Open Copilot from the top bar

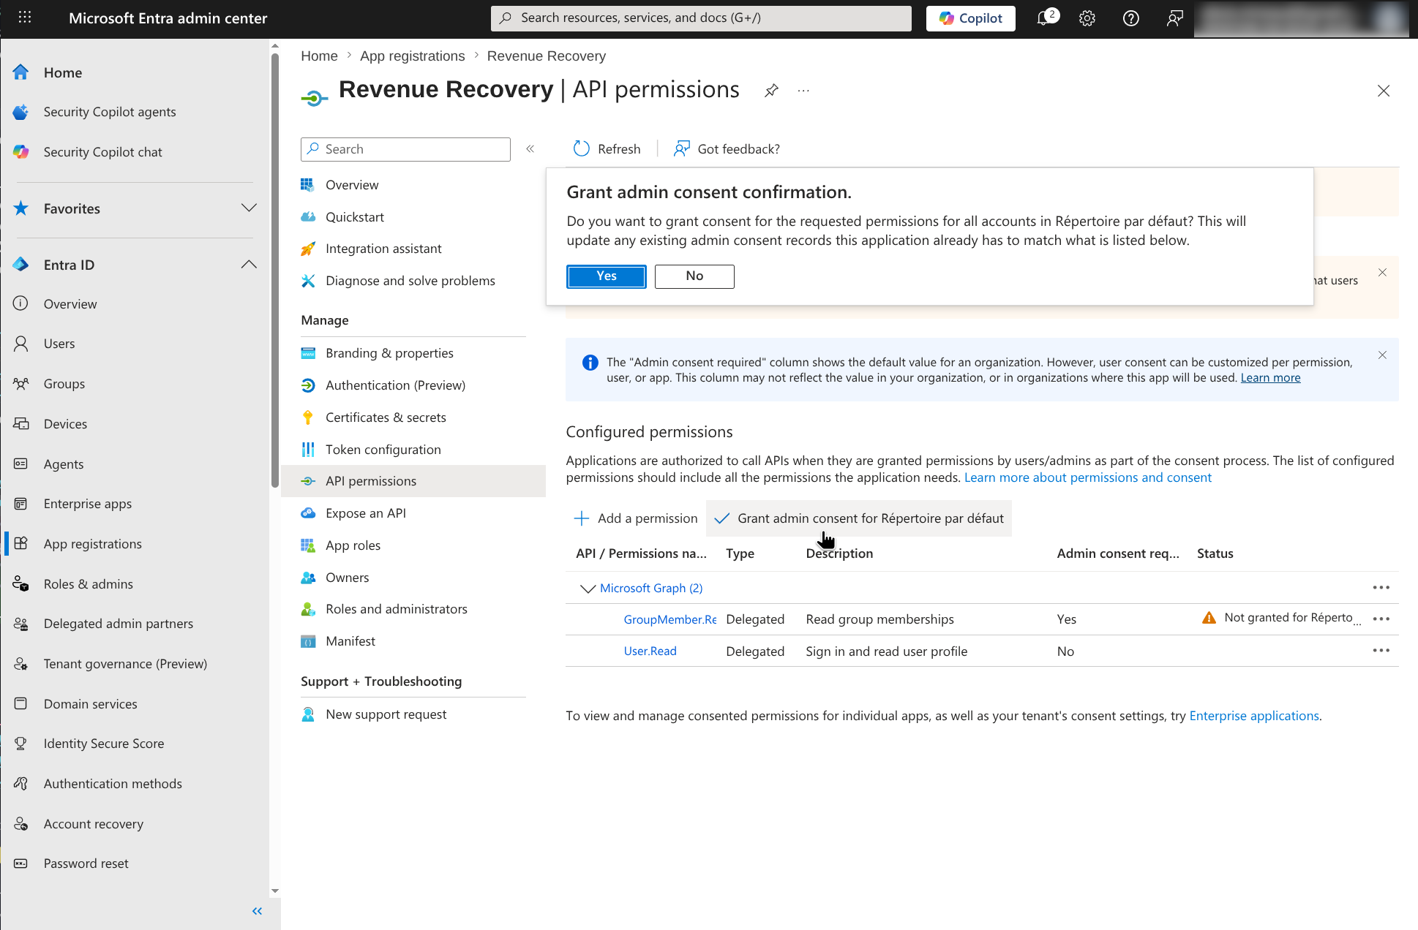pyautogui.click(x=970, y=18)
